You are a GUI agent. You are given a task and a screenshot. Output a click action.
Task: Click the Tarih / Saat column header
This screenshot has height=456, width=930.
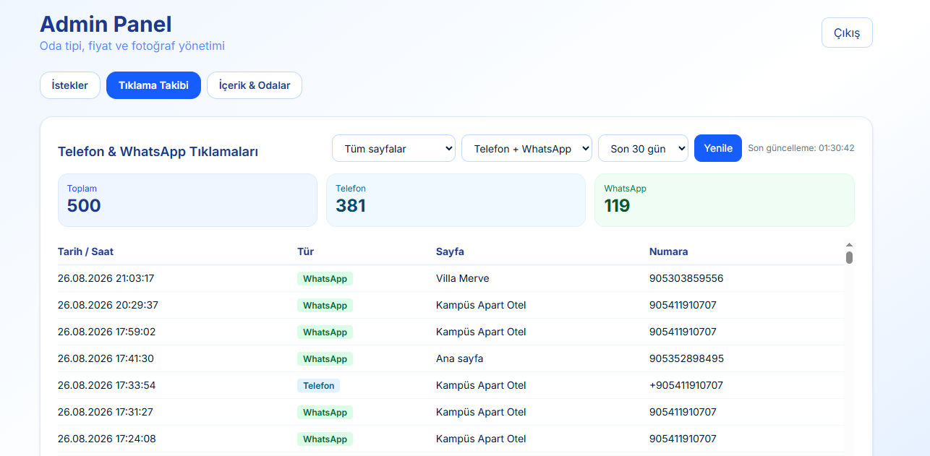point(85,251)
